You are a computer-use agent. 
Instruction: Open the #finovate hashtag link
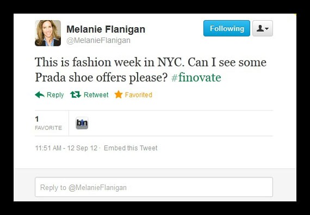(x=196, y=77)
